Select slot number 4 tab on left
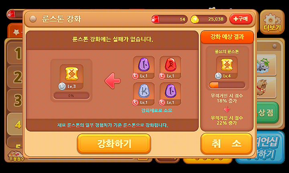Screen dimensions: 289x173 click(x=15, y=124)
